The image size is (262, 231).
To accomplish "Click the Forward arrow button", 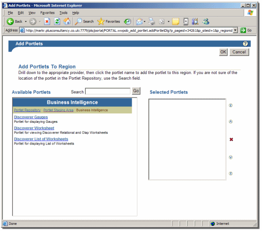I will [x=33, y=21].
